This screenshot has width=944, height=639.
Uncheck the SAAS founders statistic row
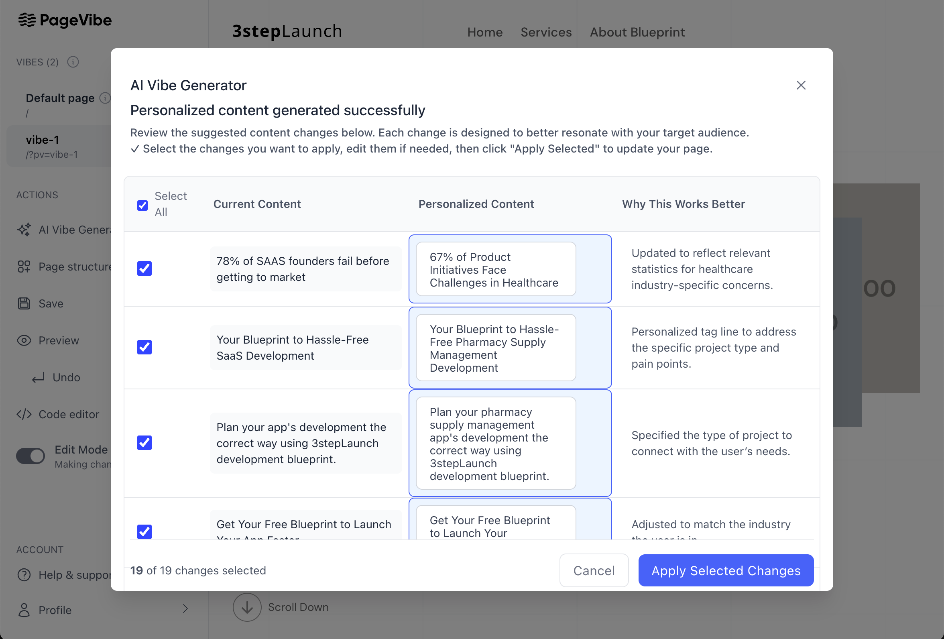[144, 269]
